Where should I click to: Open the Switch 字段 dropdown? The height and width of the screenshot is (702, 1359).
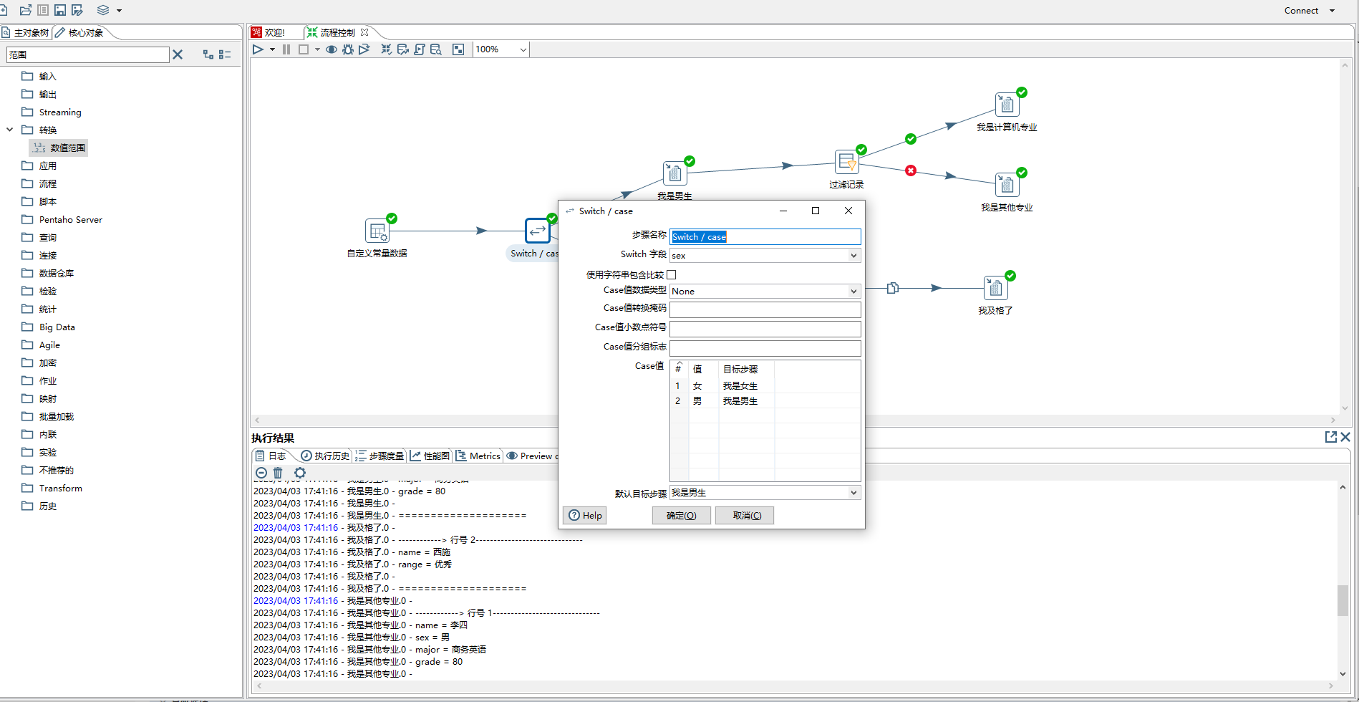coord(853,256)
